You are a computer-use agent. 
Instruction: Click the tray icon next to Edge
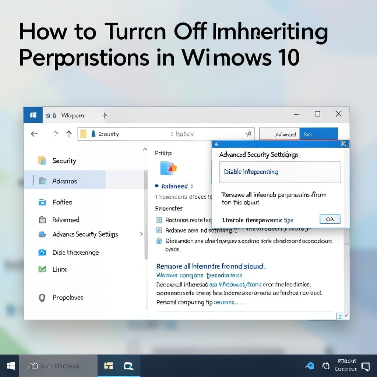[325, 366]
